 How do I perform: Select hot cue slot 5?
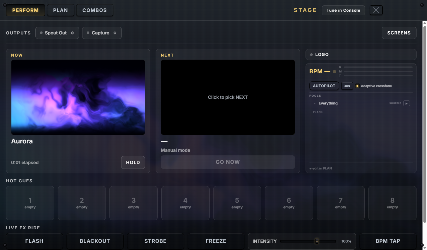pos(237,203)
